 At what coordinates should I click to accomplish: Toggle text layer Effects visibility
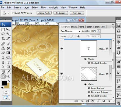click(85, 59)
